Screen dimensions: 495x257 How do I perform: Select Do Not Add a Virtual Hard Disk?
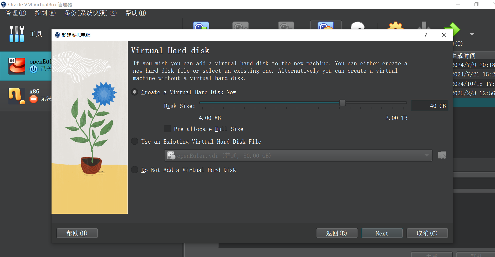click(135, 170)
